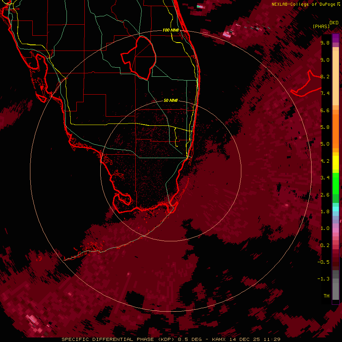Click the pink 1.0 color scale swatch
Image resolution: width=342 pixels, height=342 pixels.
coord(336,228)
